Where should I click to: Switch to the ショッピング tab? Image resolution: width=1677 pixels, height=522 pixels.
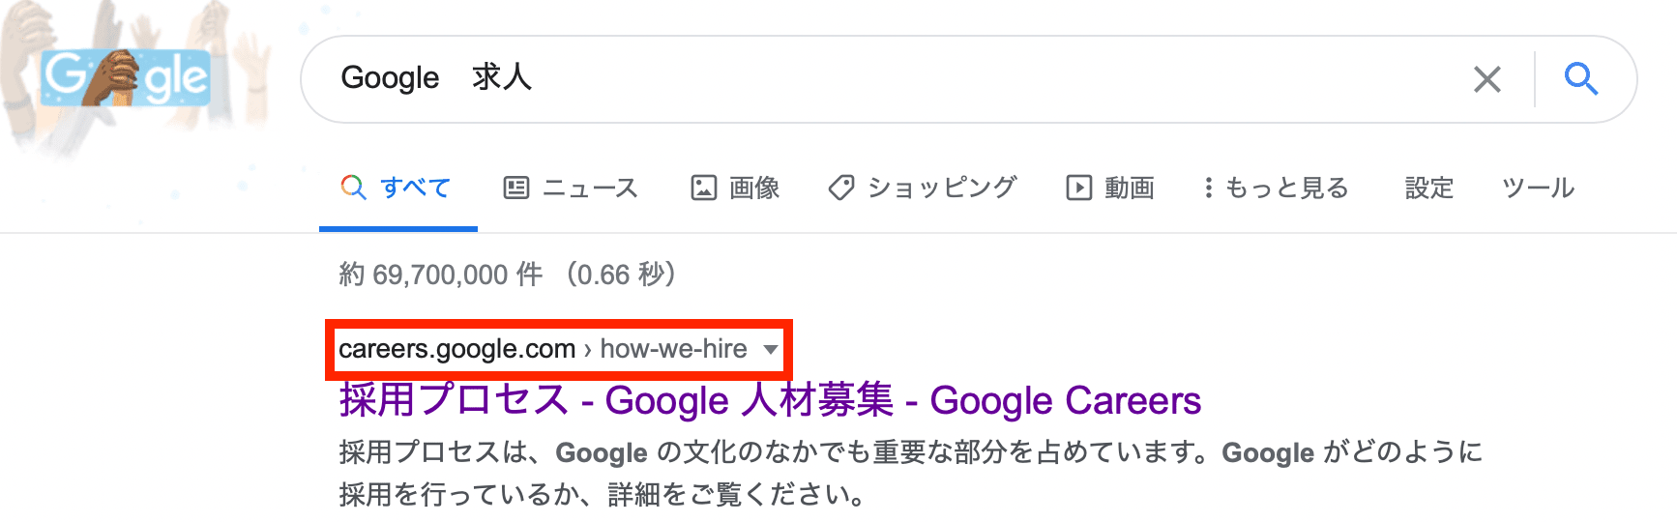point(941,188)
